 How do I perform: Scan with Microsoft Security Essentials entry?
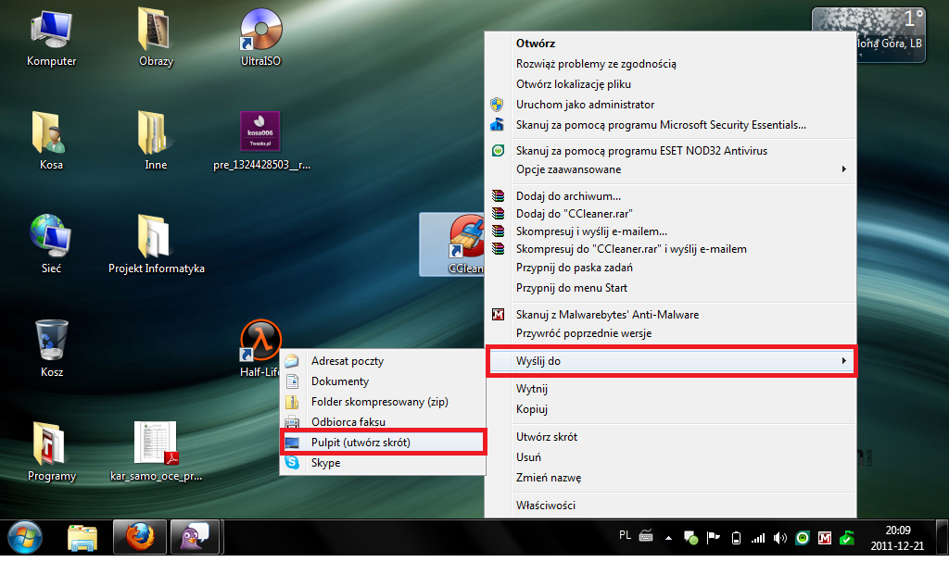pos(671,125)
